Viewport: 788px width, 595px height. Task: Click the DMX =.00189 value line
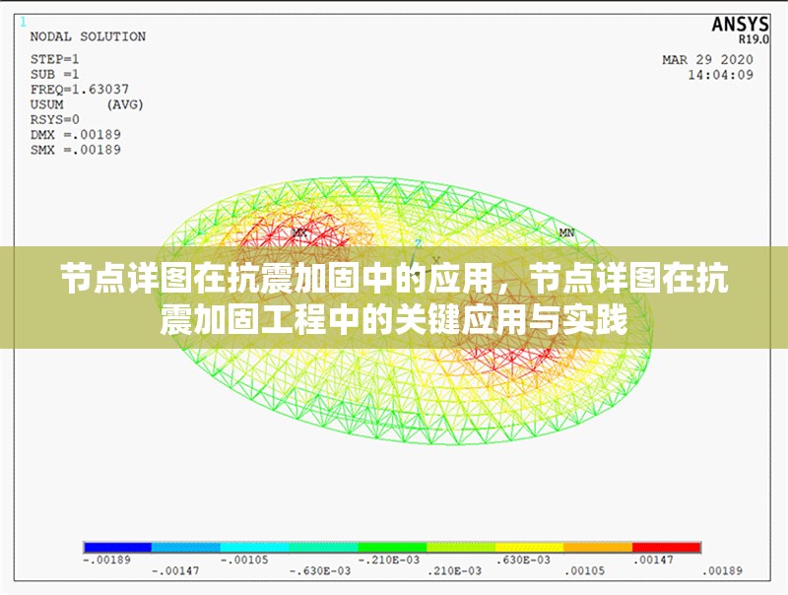click(x=75, y=135)
